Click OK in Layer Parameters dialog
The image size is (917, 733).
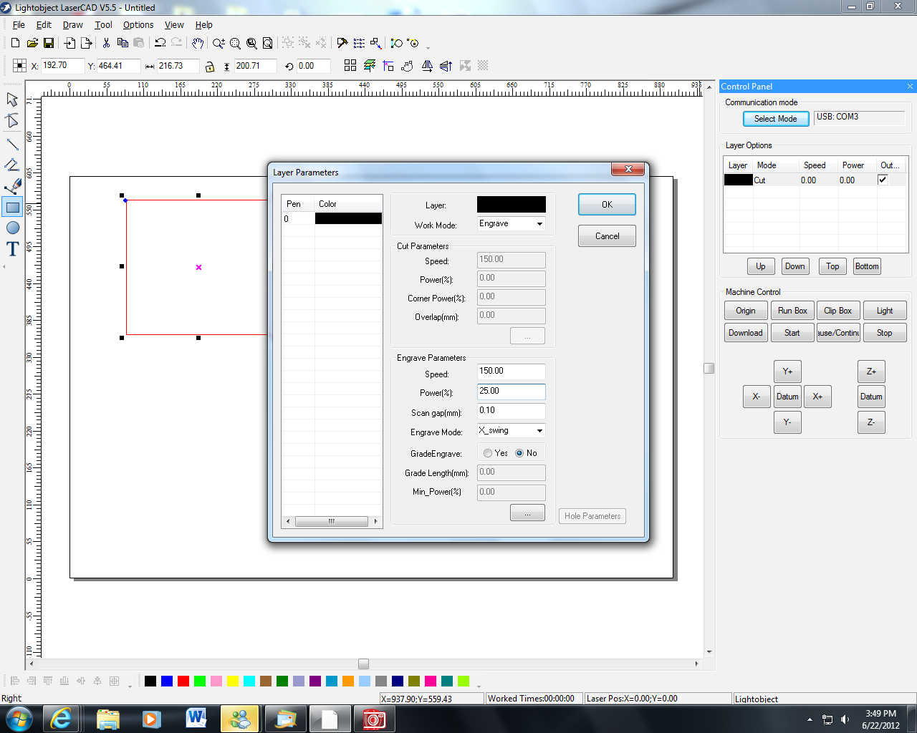point(606,205)
